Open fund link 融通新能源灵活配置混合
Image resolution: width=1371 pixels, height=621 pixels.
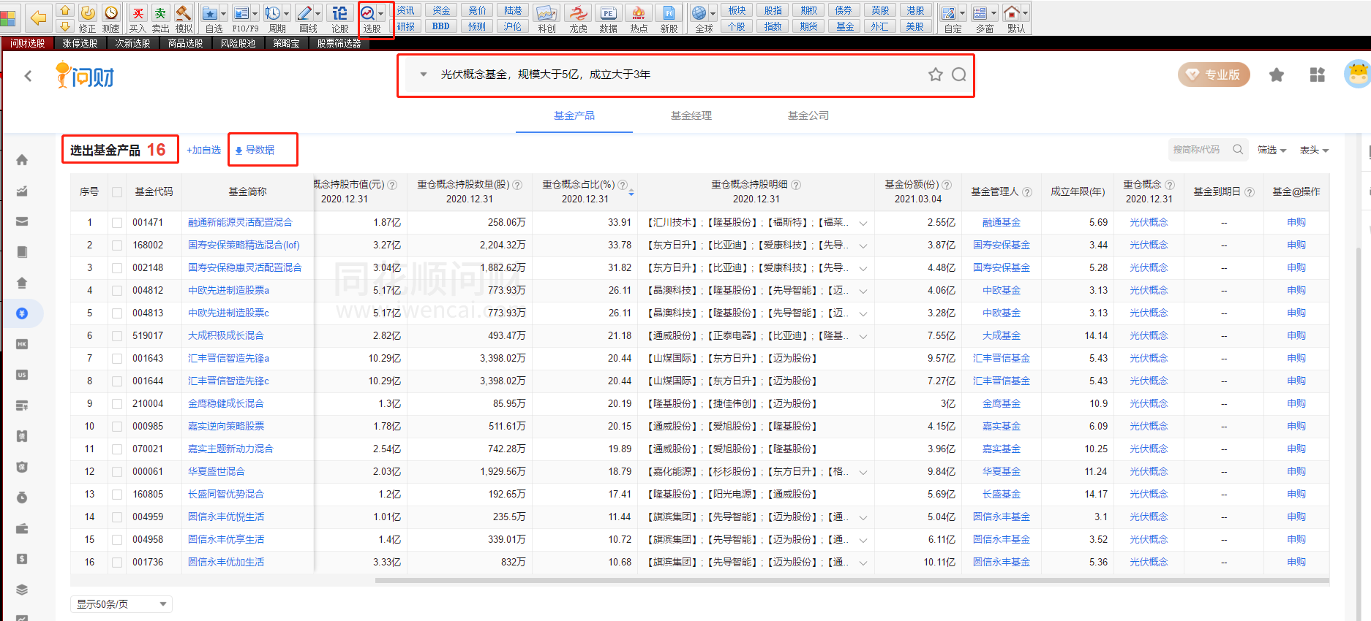(x=240, y=223)
